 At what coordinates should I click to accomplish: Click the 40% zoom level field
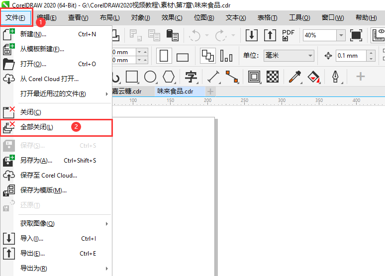[319, 35]
